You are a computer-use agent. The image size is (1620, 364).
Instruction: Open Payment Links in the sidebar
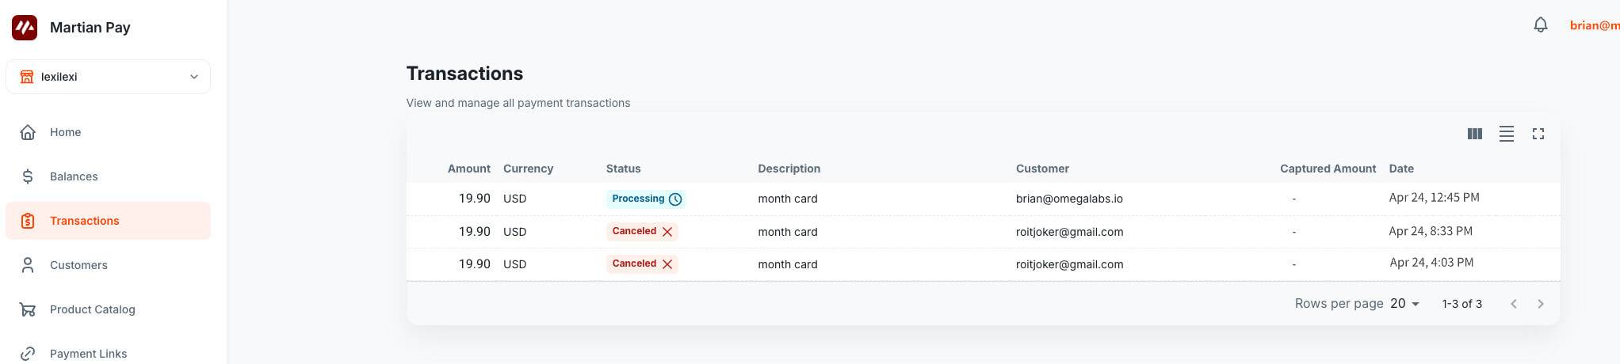(88, 354)
